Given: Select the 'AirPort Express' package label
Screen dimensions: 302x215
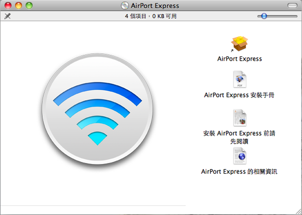Looking at the screenshot, I should [x=240, y=59].
